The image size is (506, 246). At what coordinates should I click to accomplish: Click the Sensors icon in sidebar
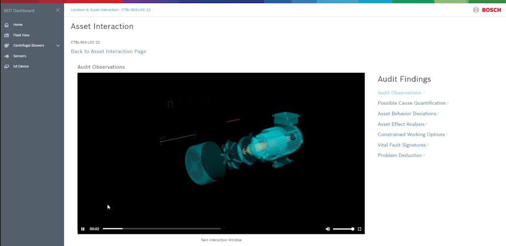[7, 56]
